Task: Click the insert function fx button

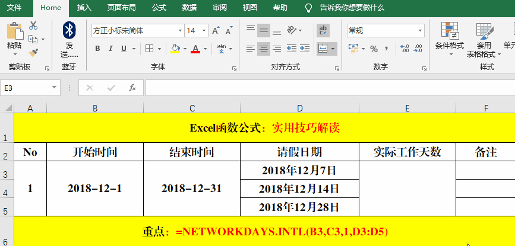Action: [x=132, y=88]
